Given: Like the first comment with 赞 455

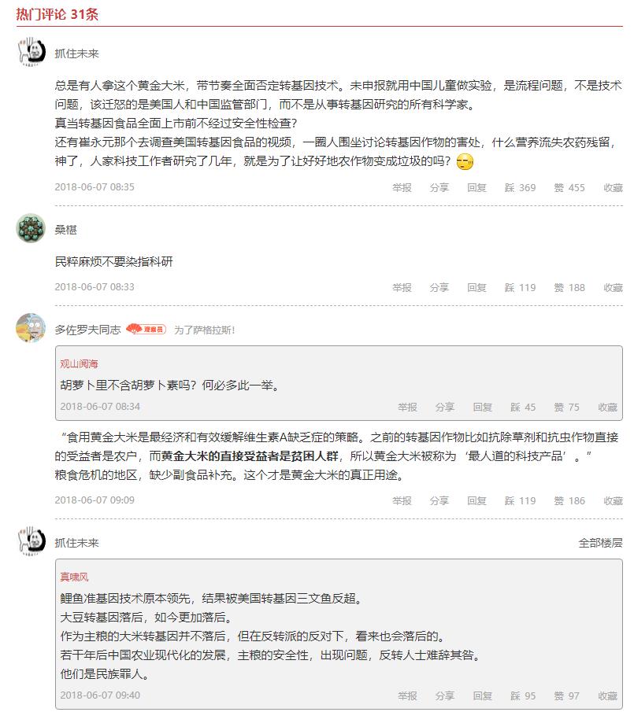Looking at the screenshot, I should click(x=569, y=187).
